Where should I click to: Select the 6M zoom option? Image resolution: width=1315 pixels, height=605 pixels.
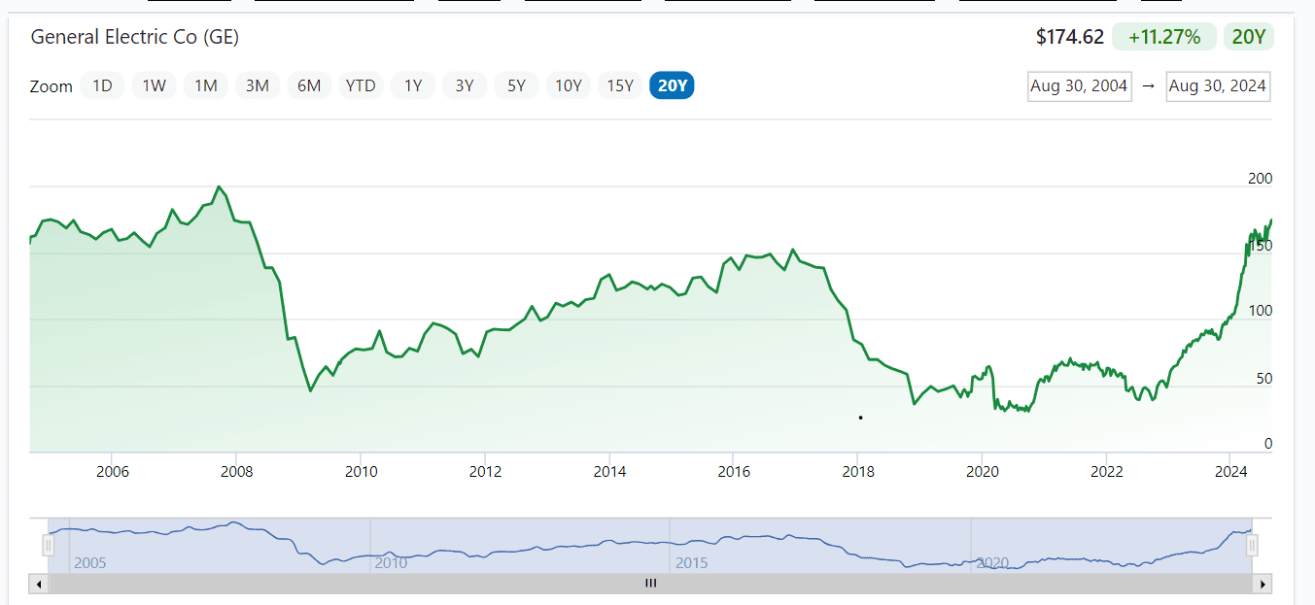pyautogui.click(x=309, y=86)
